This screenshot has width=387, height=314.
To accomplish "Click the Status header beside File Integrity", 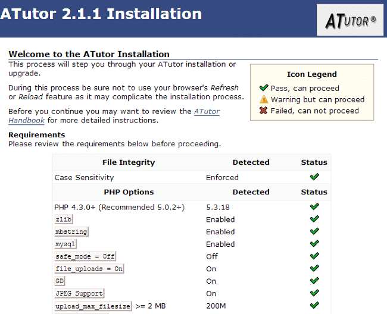I will click(314, 162).
